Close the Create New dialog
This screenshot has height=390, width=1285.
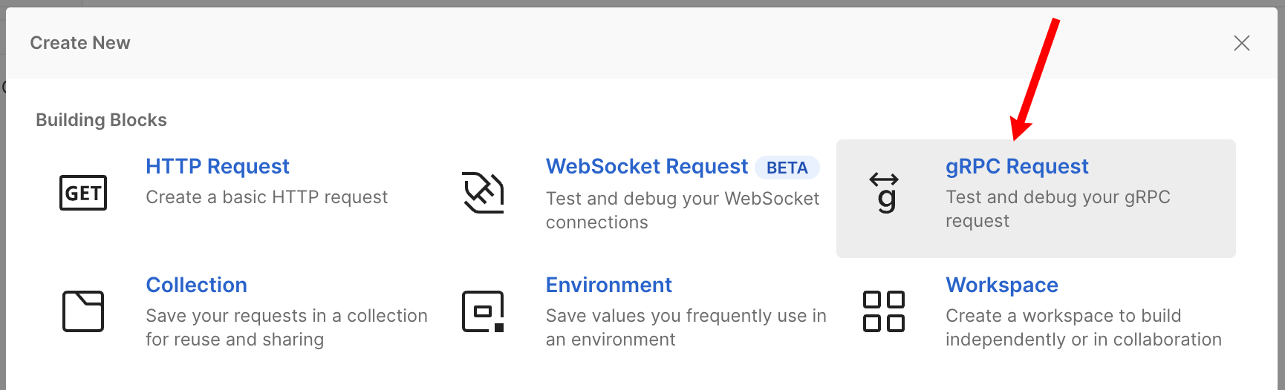[x=1241, y=43]
